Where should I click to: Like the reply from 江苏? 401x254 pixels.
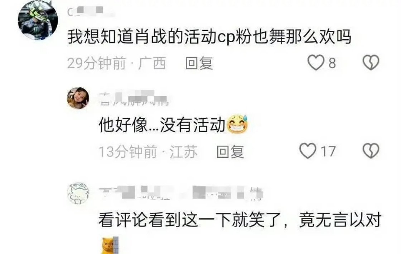[308, 151]
